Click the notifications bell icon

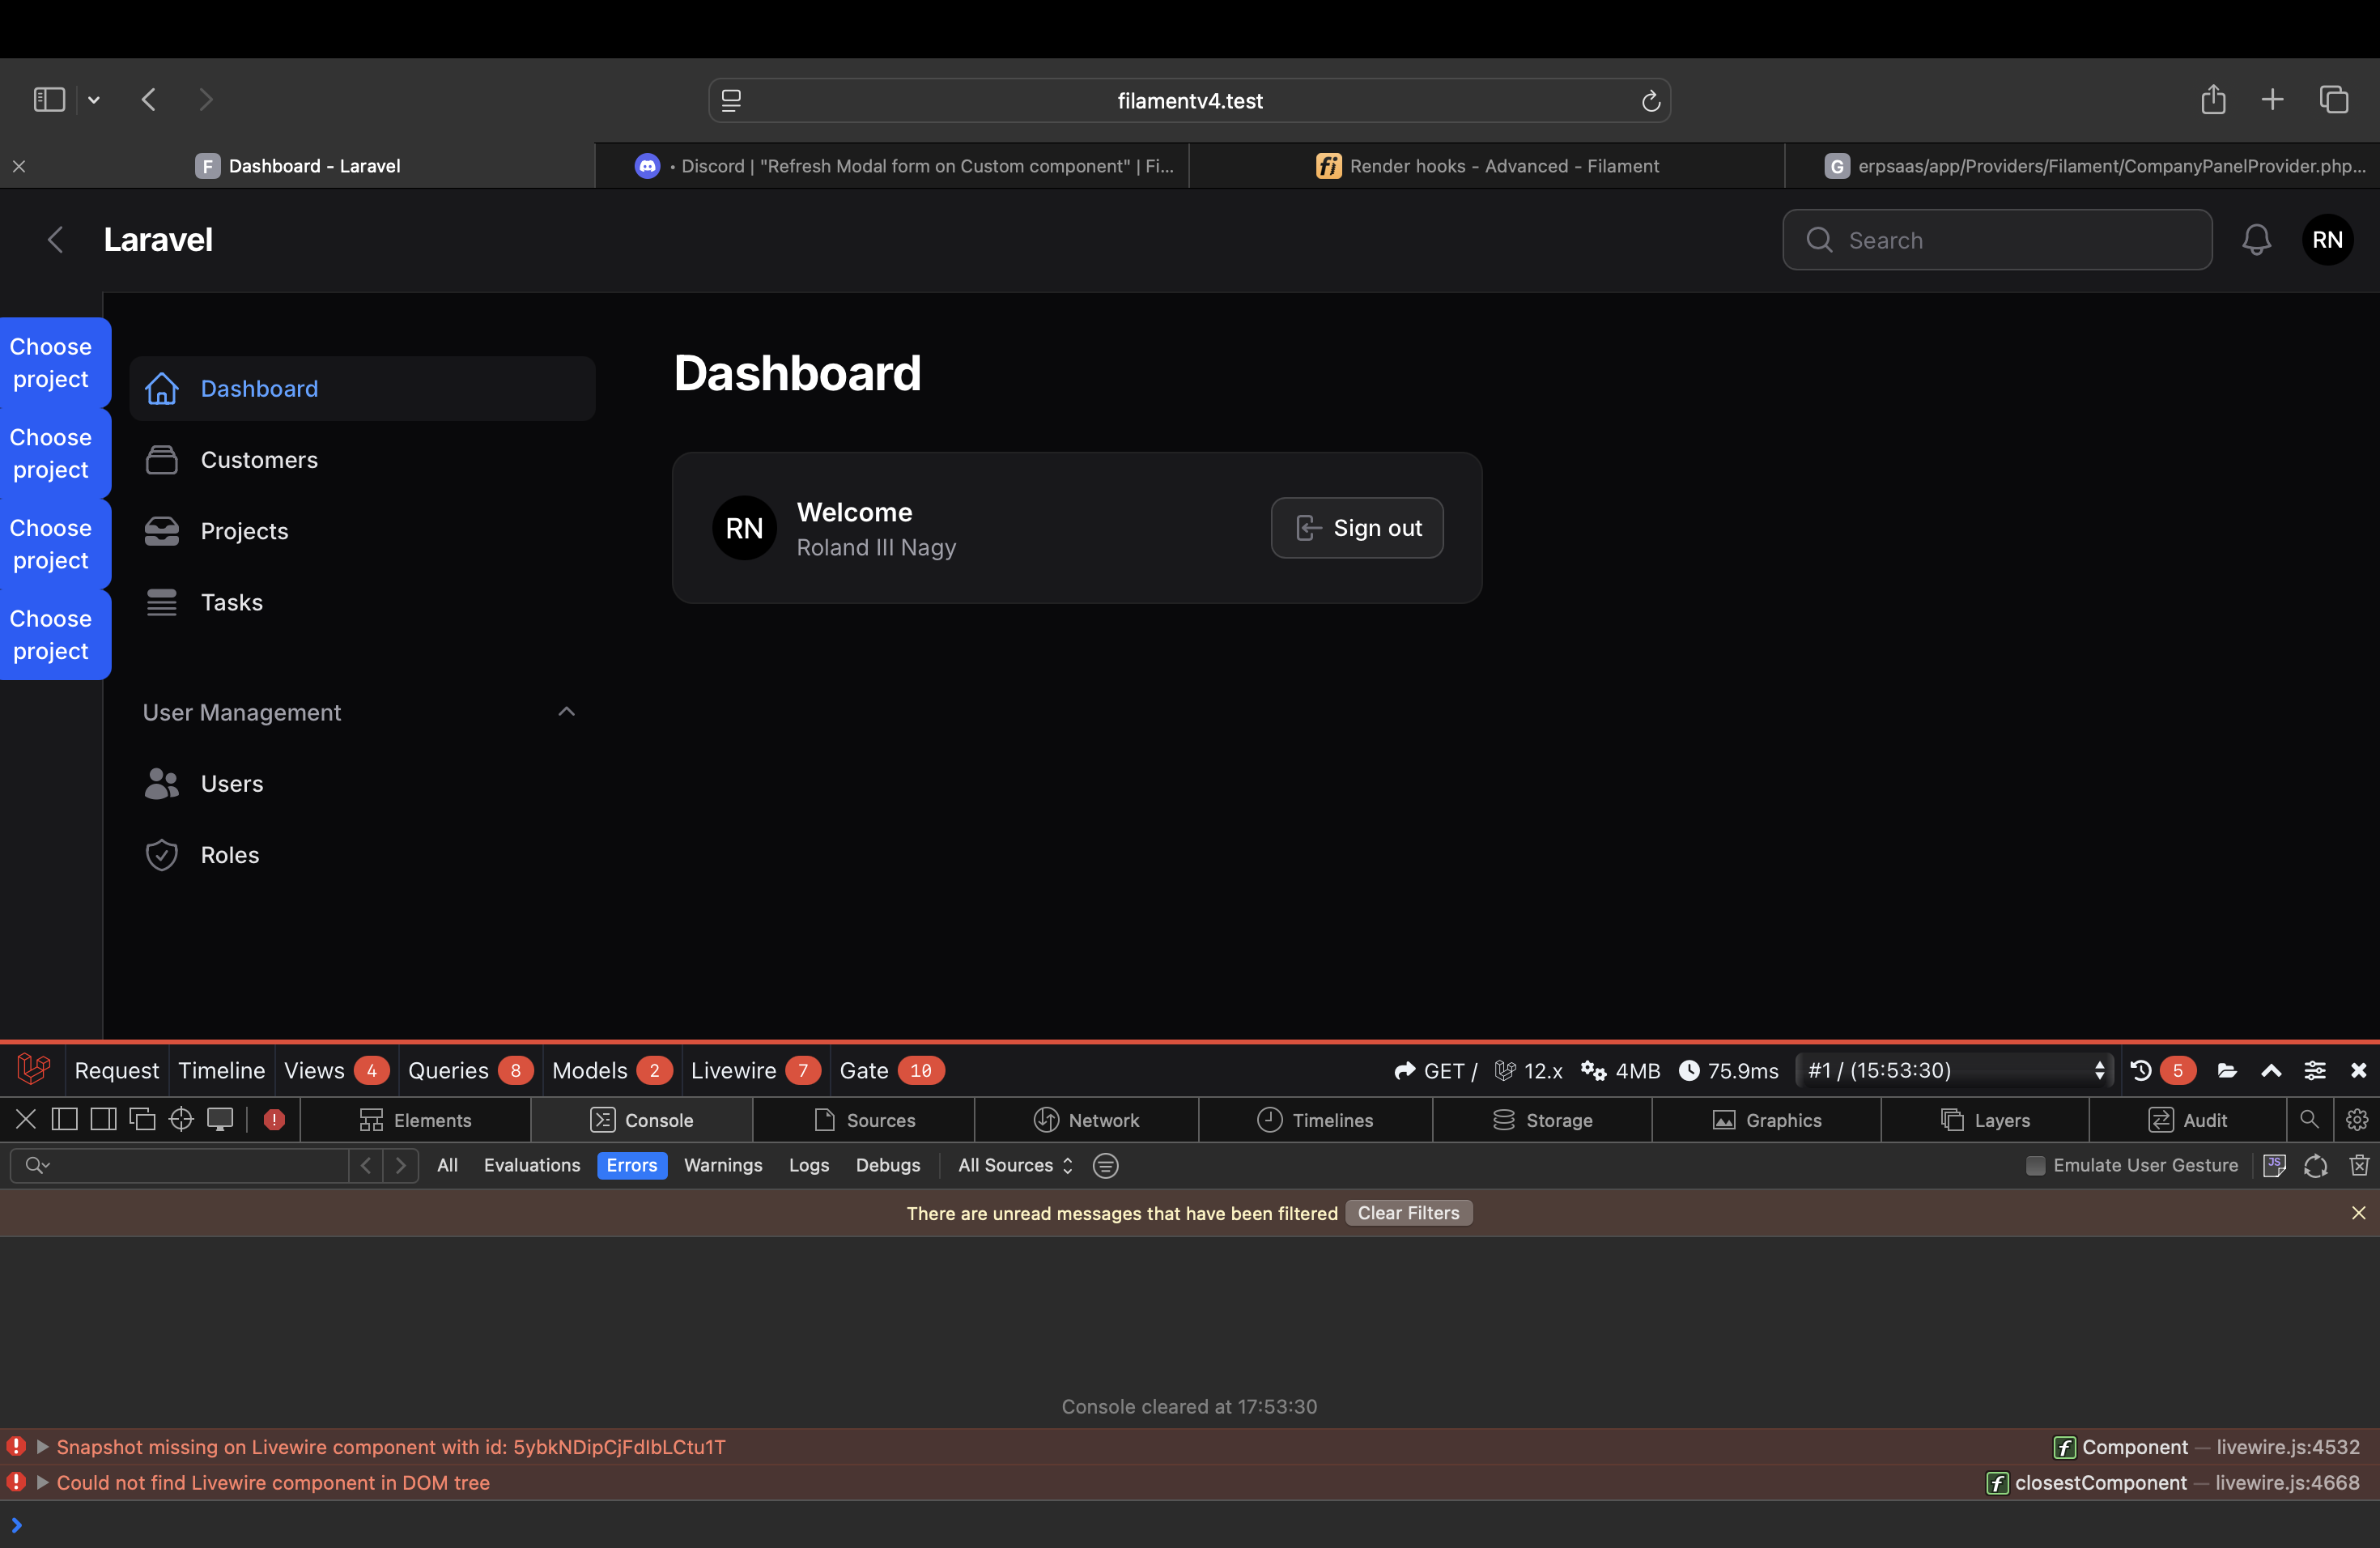tap(2256, 240)
